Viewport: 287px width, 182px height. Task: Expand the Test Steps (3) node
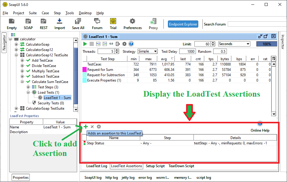pyautogui.click(x=28, y=87)
